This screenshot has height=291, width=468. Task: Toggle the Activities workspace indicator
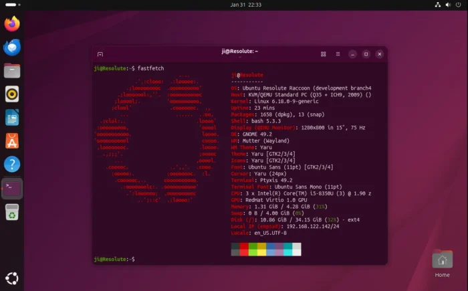tap(12, 5)
